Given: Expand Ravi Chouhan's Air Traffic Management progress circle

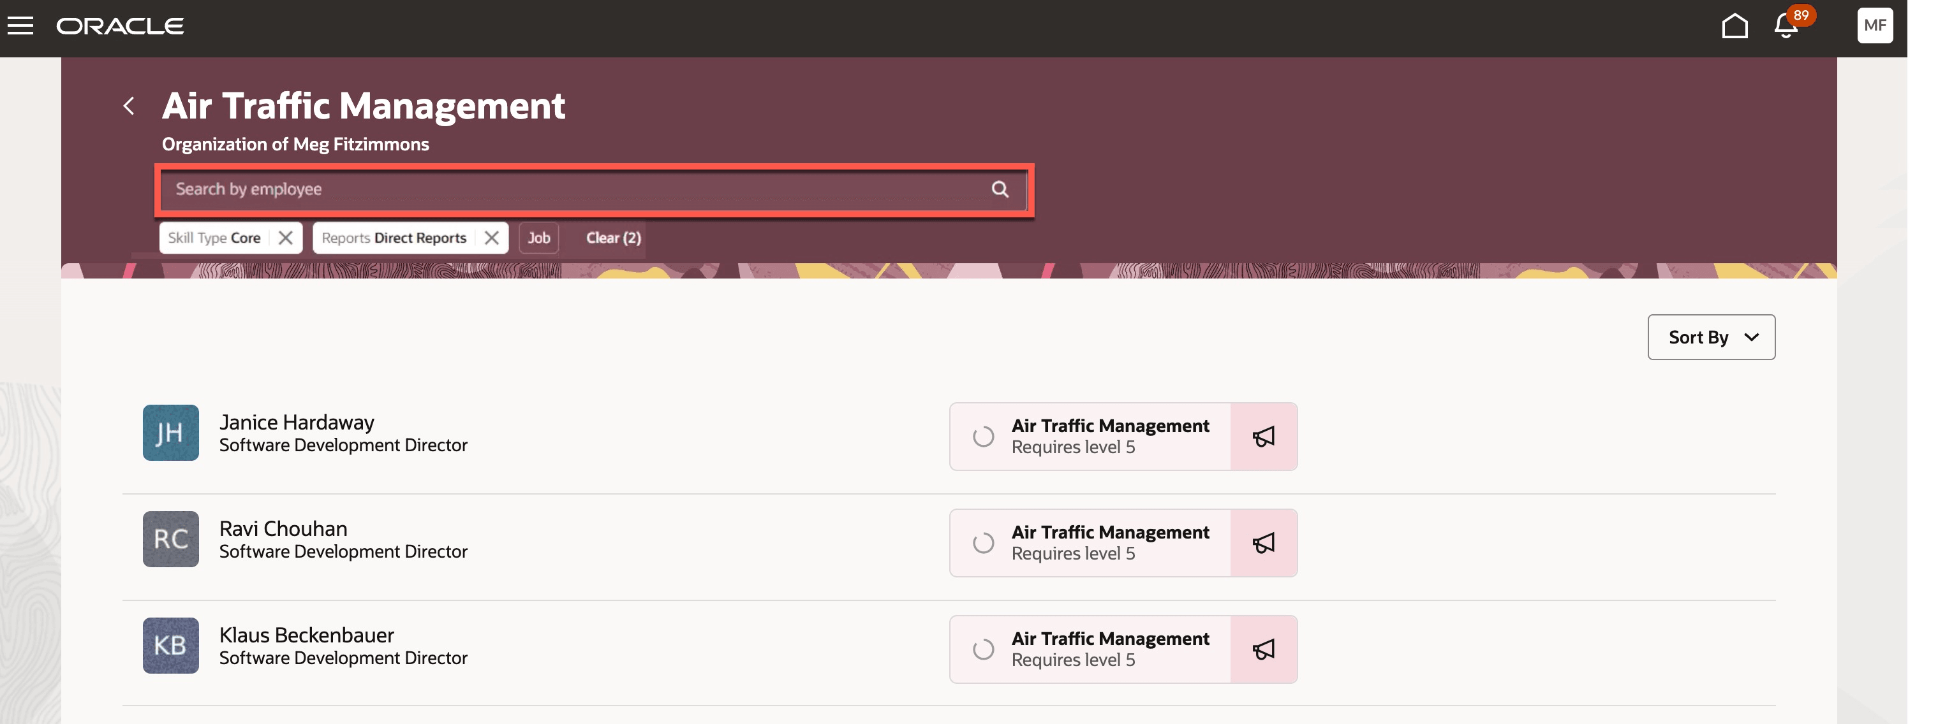Looking at the screenshot, I should 983,542.
